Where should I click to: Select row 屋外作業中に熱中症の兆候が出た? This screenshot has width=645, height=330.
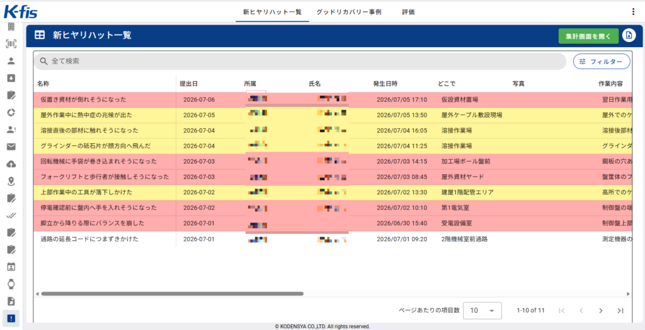[333, 115]
